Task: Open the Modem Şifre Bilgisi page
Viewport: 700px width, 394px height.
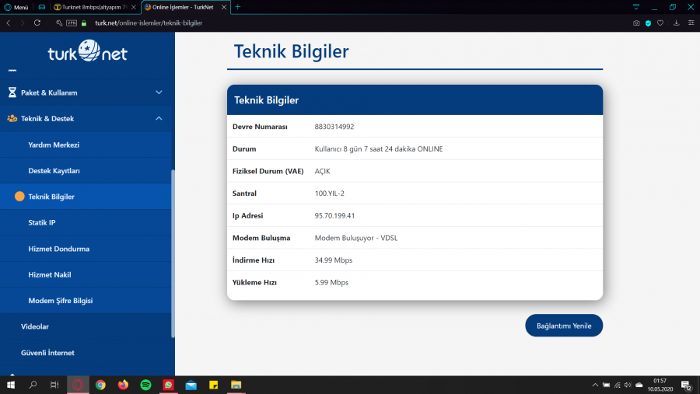Action: 60,300
